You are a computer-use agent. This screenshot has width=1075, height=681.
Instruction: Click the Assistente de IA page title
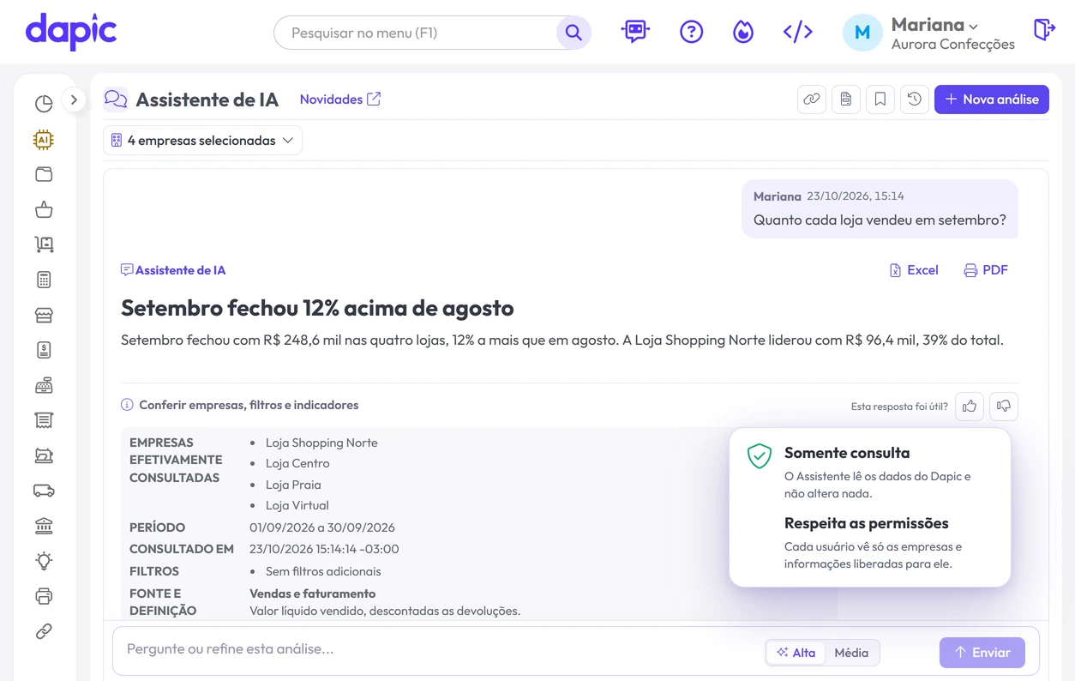[207, 99]
